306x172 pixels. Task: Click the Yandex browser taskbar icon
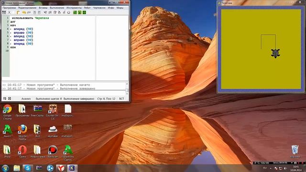click(x=61, y=168)
